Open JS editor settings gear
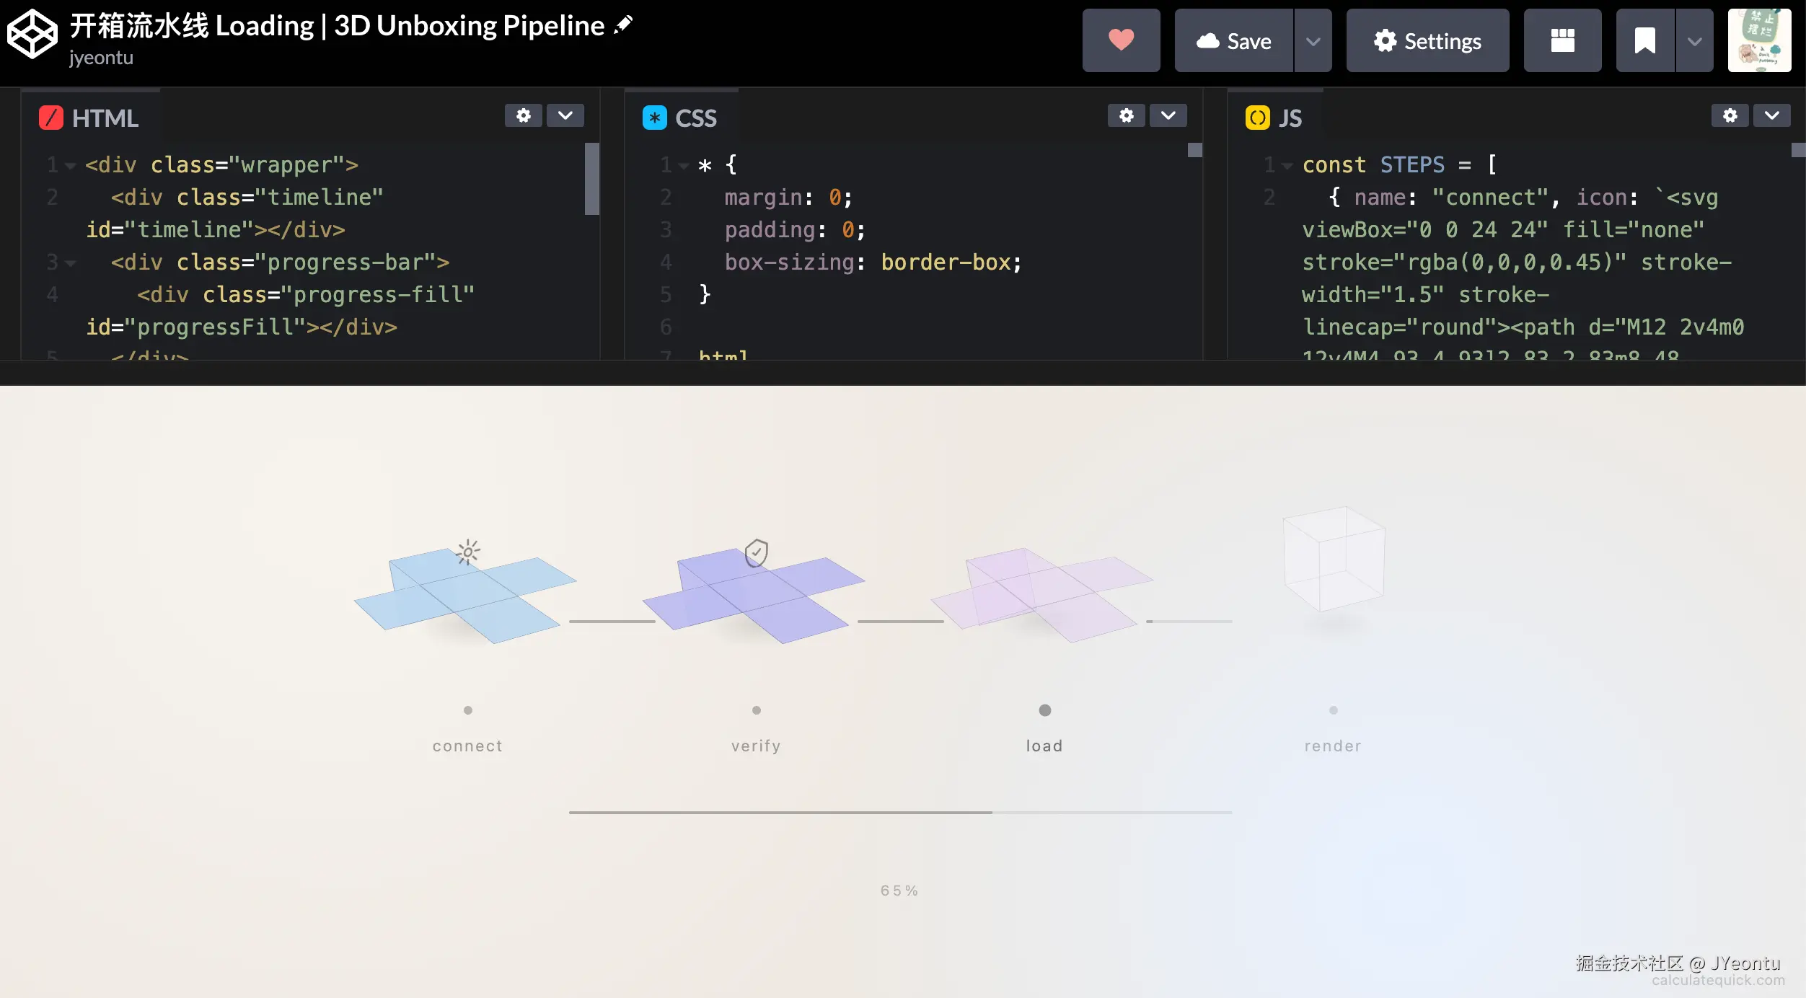The height and width of the screenshot is (998, 1806). point(1730,115)
